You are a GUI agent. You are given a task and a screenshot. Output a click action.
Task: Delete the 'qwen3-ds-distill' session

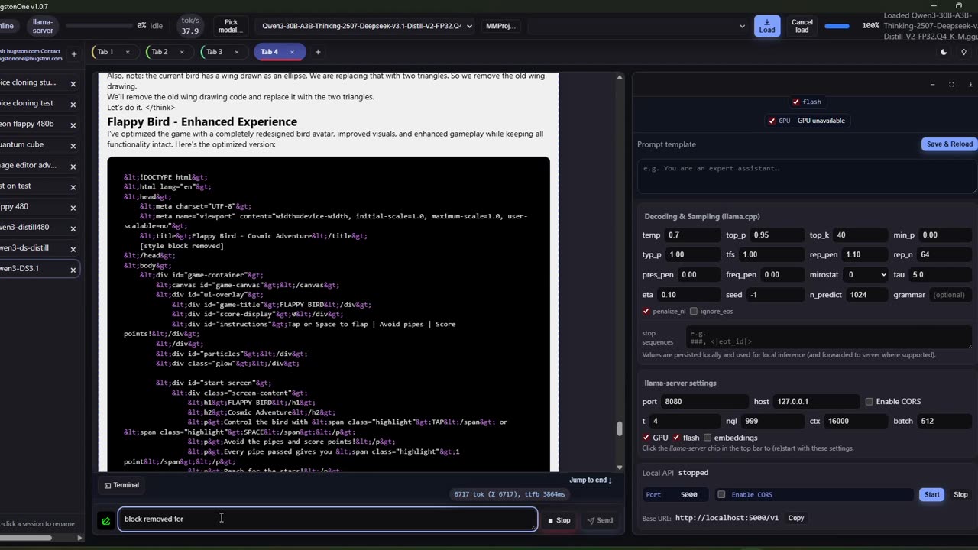tap(73, 249)
